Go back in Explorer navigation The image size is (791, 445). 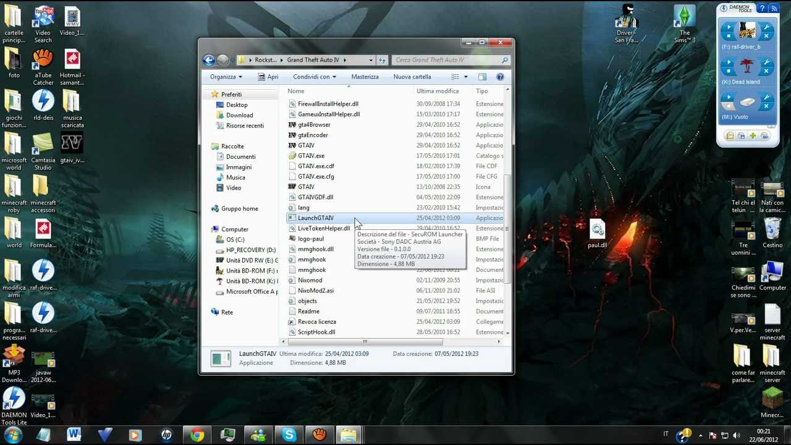(x=208, y=60)
